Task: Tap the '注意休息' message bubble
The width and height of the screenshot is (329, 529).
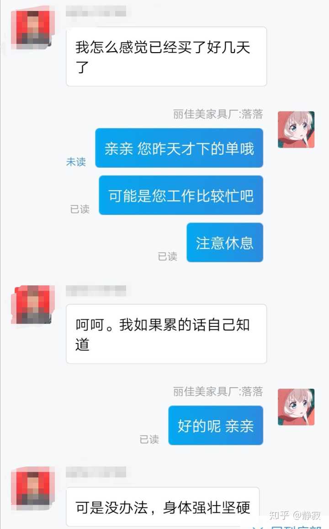Action: click(x=225, y=242)
